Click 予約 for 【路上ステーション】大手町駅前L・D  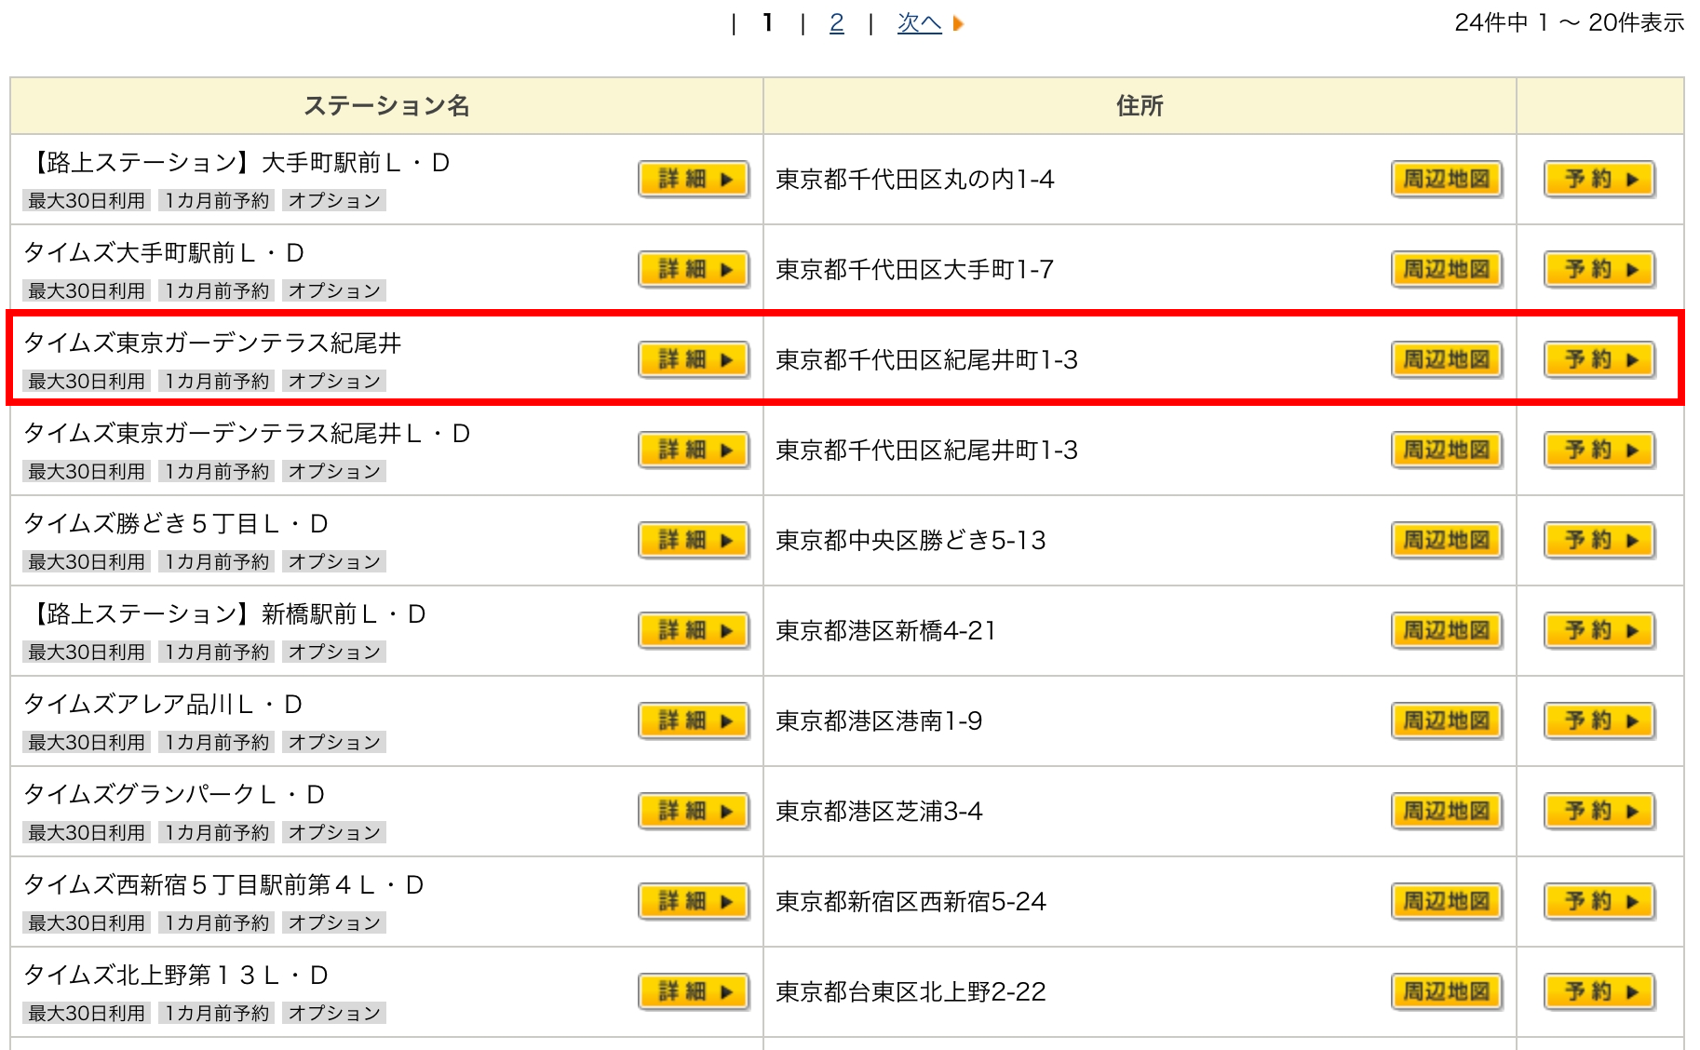tap(1599, 179)
